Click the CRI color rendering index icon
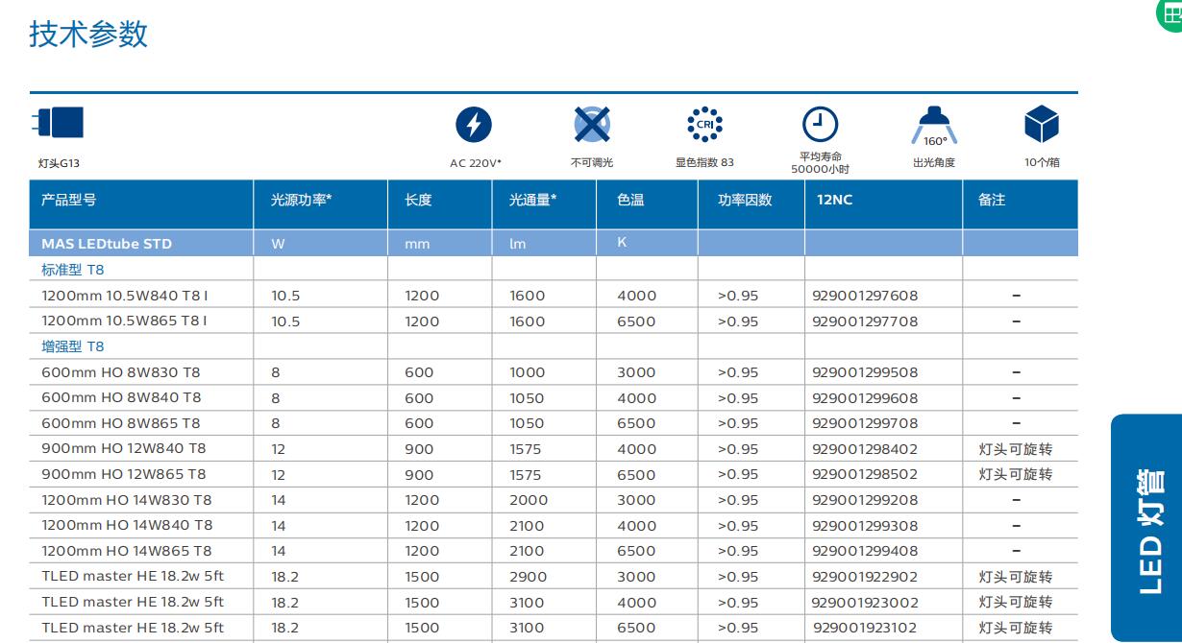This screenshot has width=1182, height=643. click(704, 125)
